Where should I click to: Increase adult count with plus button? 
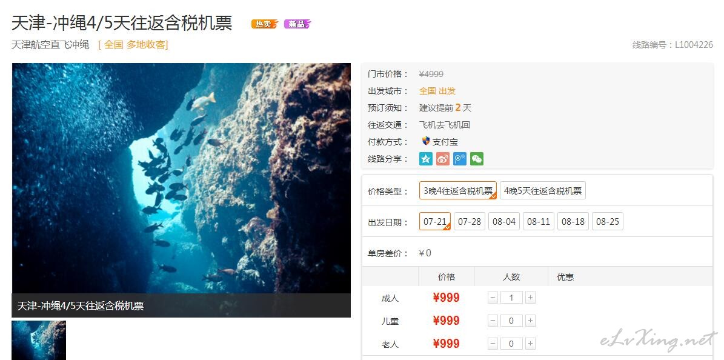coord(530,298)
